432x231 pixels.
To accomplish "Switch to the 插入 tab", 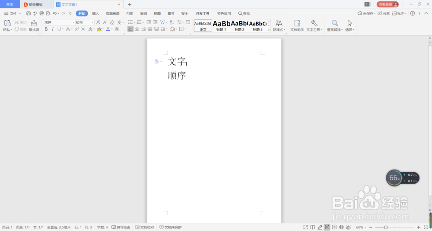I will click(x=95, y=13).
